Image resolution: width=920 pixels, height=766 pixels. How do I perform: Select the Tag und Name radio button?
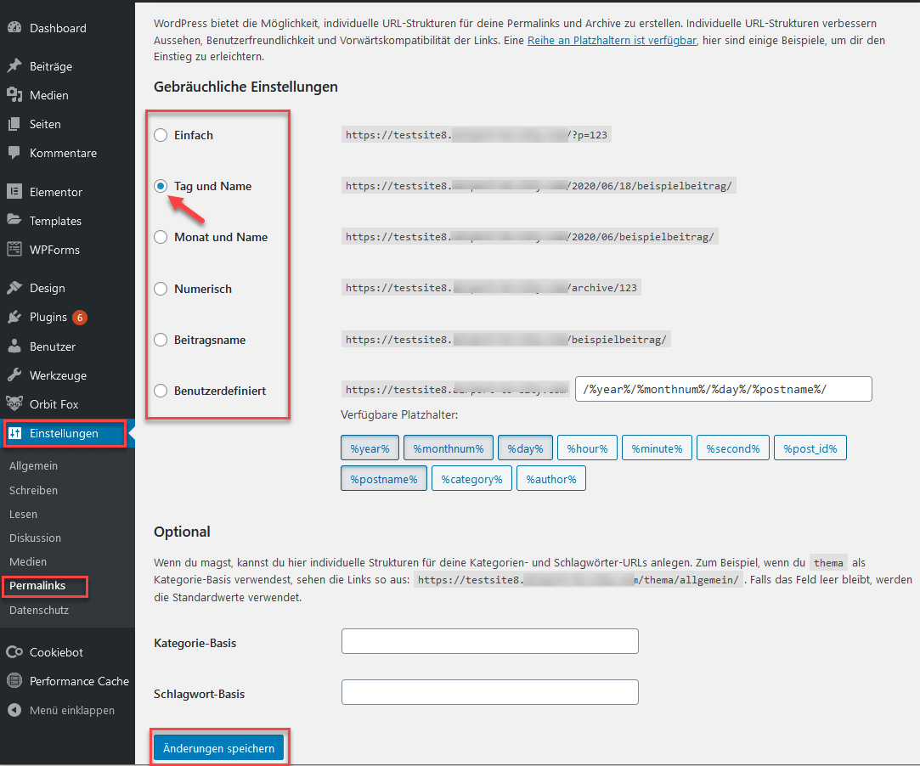click(161, 186)
